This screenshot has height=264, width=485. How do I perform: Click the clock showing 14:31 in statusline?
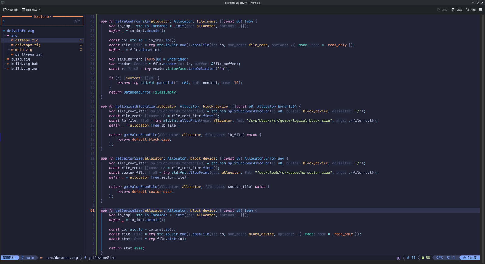pyautogui.click(x=470, y=258)
